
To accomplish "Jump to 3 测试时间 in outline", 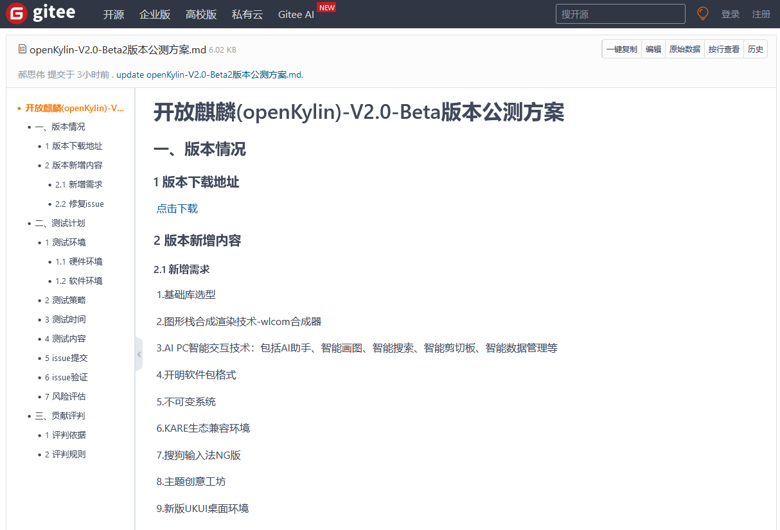I will coord(66,319).
